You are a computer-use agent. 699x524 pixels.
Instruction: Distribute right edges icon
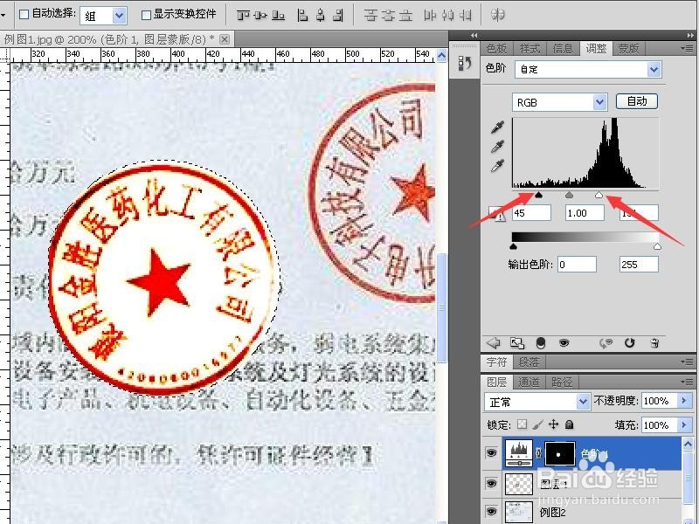tap(465, 16)
